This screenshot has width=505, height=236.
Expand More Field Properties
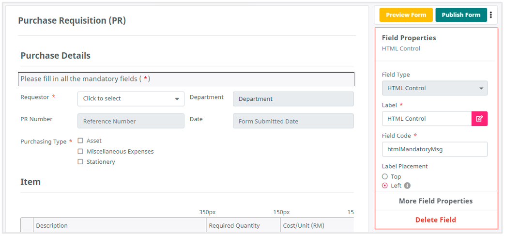pos(435,201)
